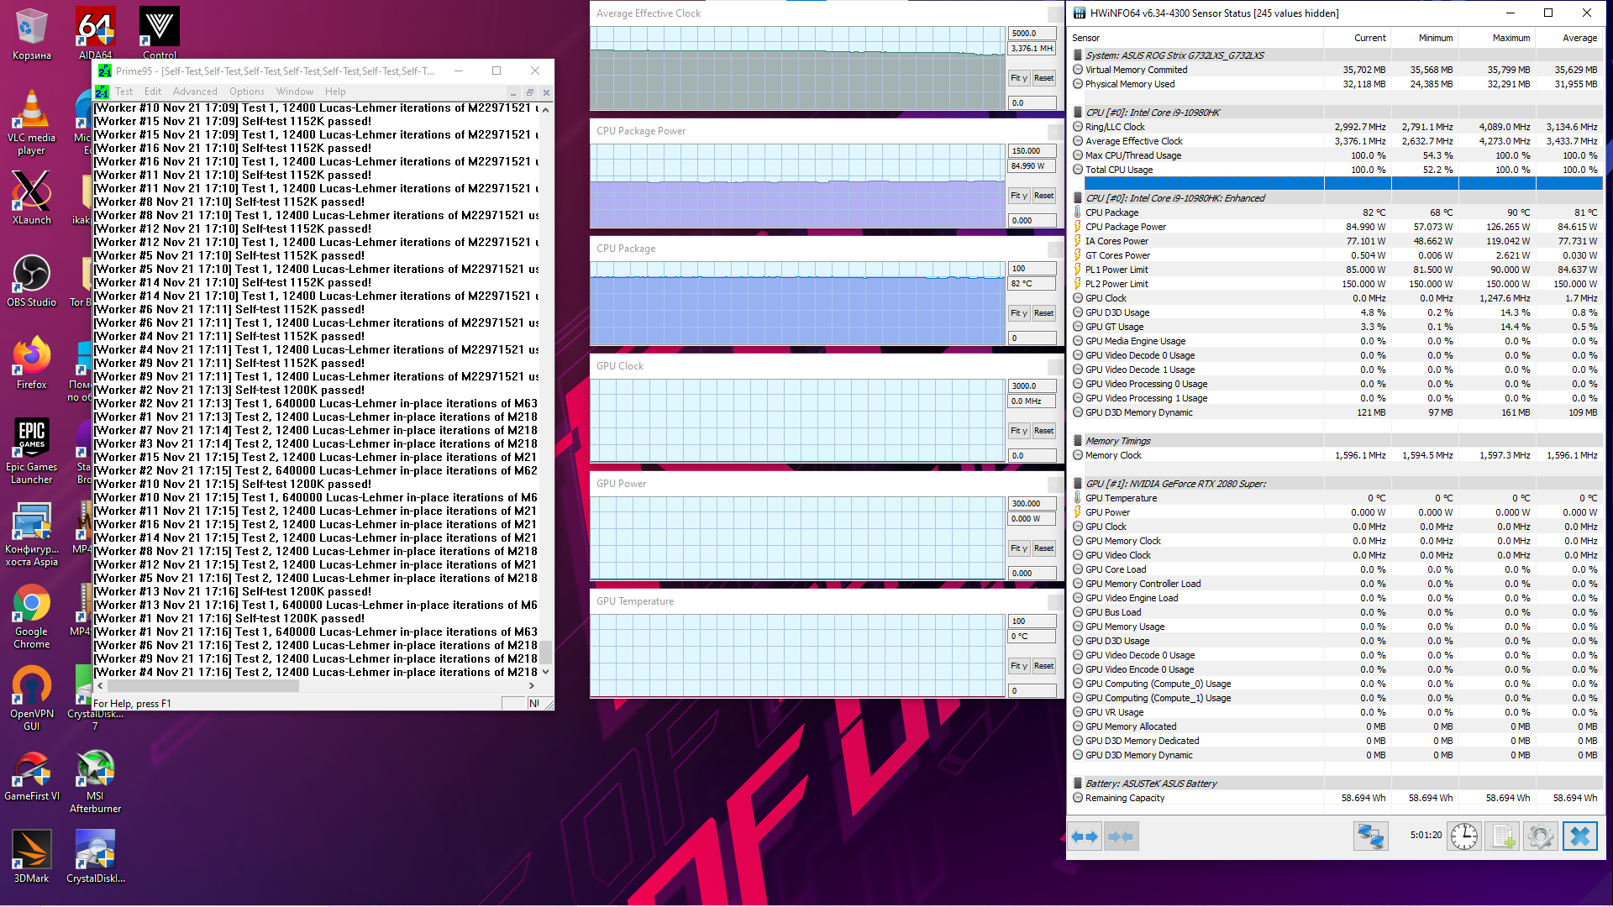The image size is (1613, 907).
Task: Click HWiNFO blue X close sensors icon
Action: click(1579, 836)
